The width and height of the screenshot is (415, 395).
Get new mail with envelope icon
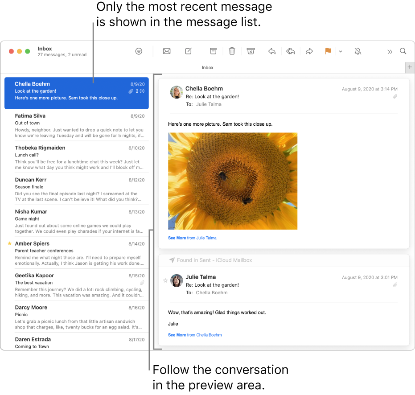coord(166,51)
